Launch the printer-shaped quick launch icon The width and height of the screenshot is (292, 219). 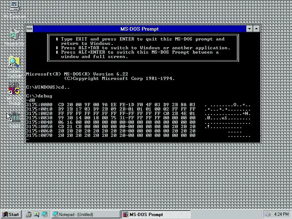click(x=28, y=214)
